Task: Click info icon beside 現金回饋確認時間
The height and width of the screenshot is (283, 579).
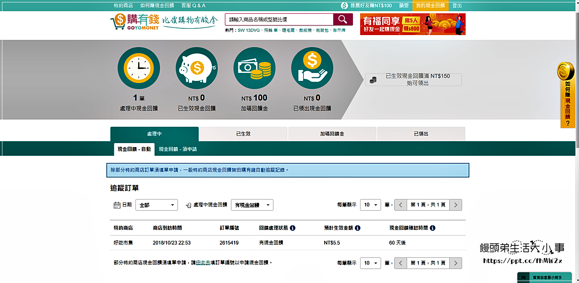Action: pos(432,228)
